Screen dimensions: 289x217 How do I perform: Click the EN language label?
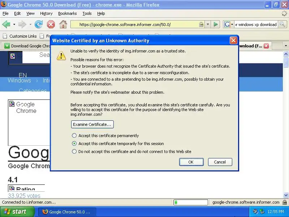[x=23, y=75]
